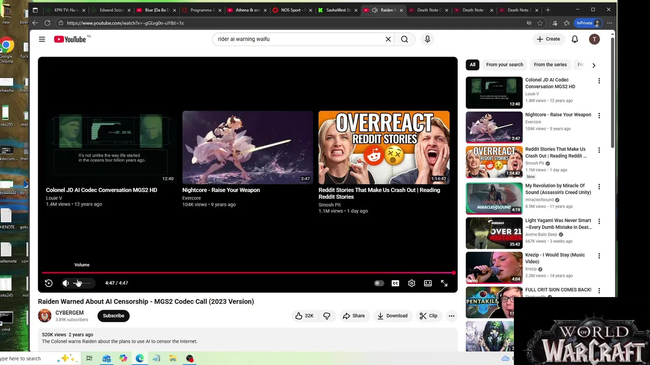The height and width of the screenshot is (365, 650).
Task: Play Nightcore Raise Your Weapon endscreen thumbnail
Action: click(248, 147)
